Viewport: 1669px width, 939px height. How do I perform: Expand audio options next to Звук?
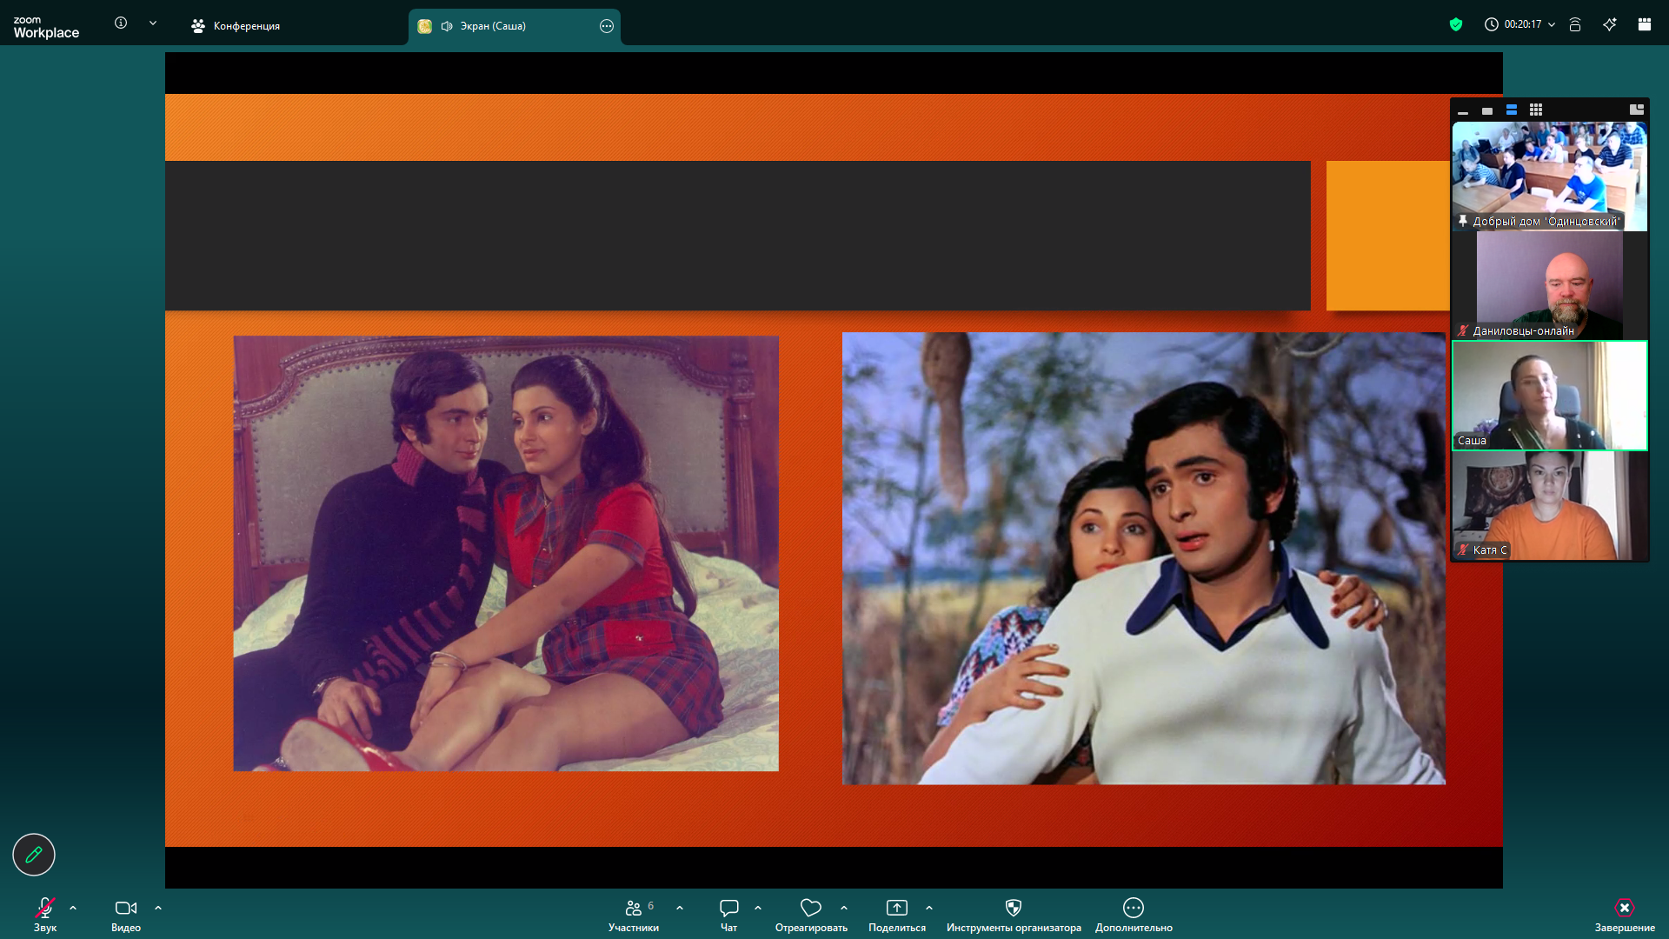point(73,908)
